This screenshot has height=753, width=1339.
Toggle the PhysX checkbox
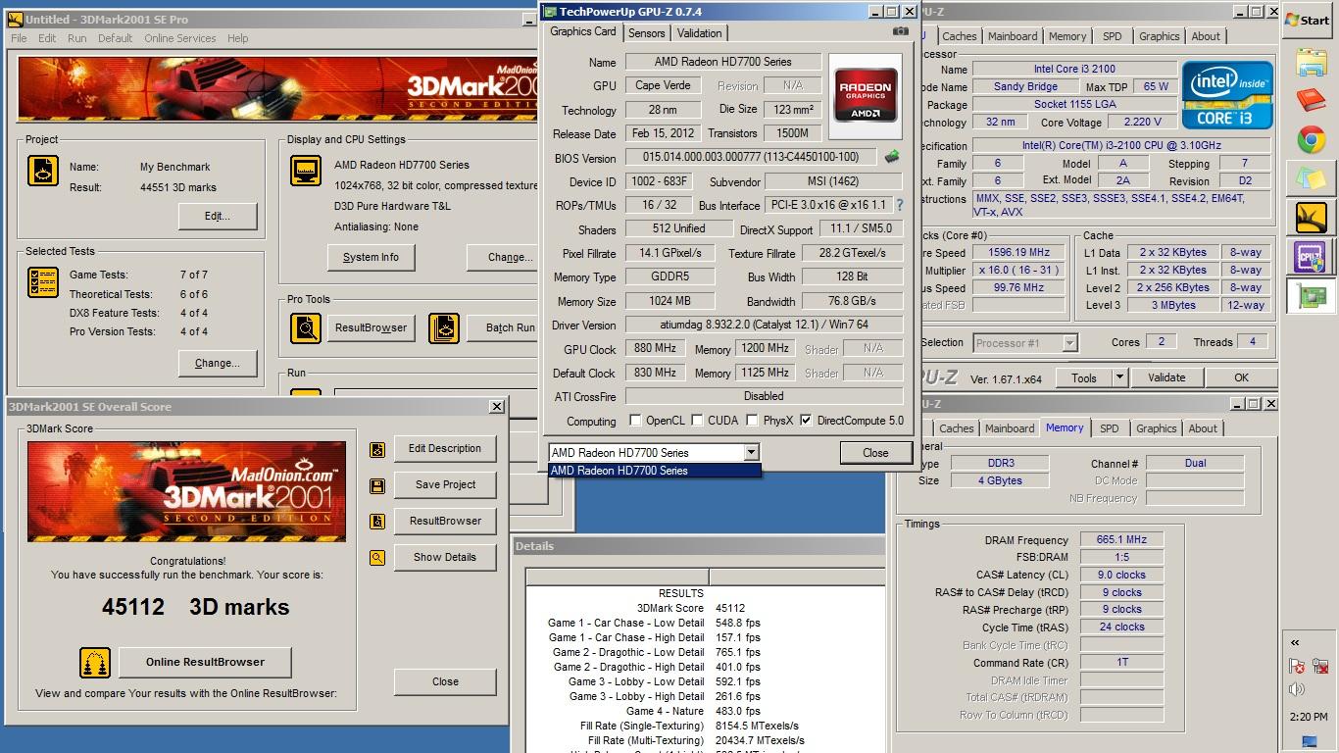752,421
